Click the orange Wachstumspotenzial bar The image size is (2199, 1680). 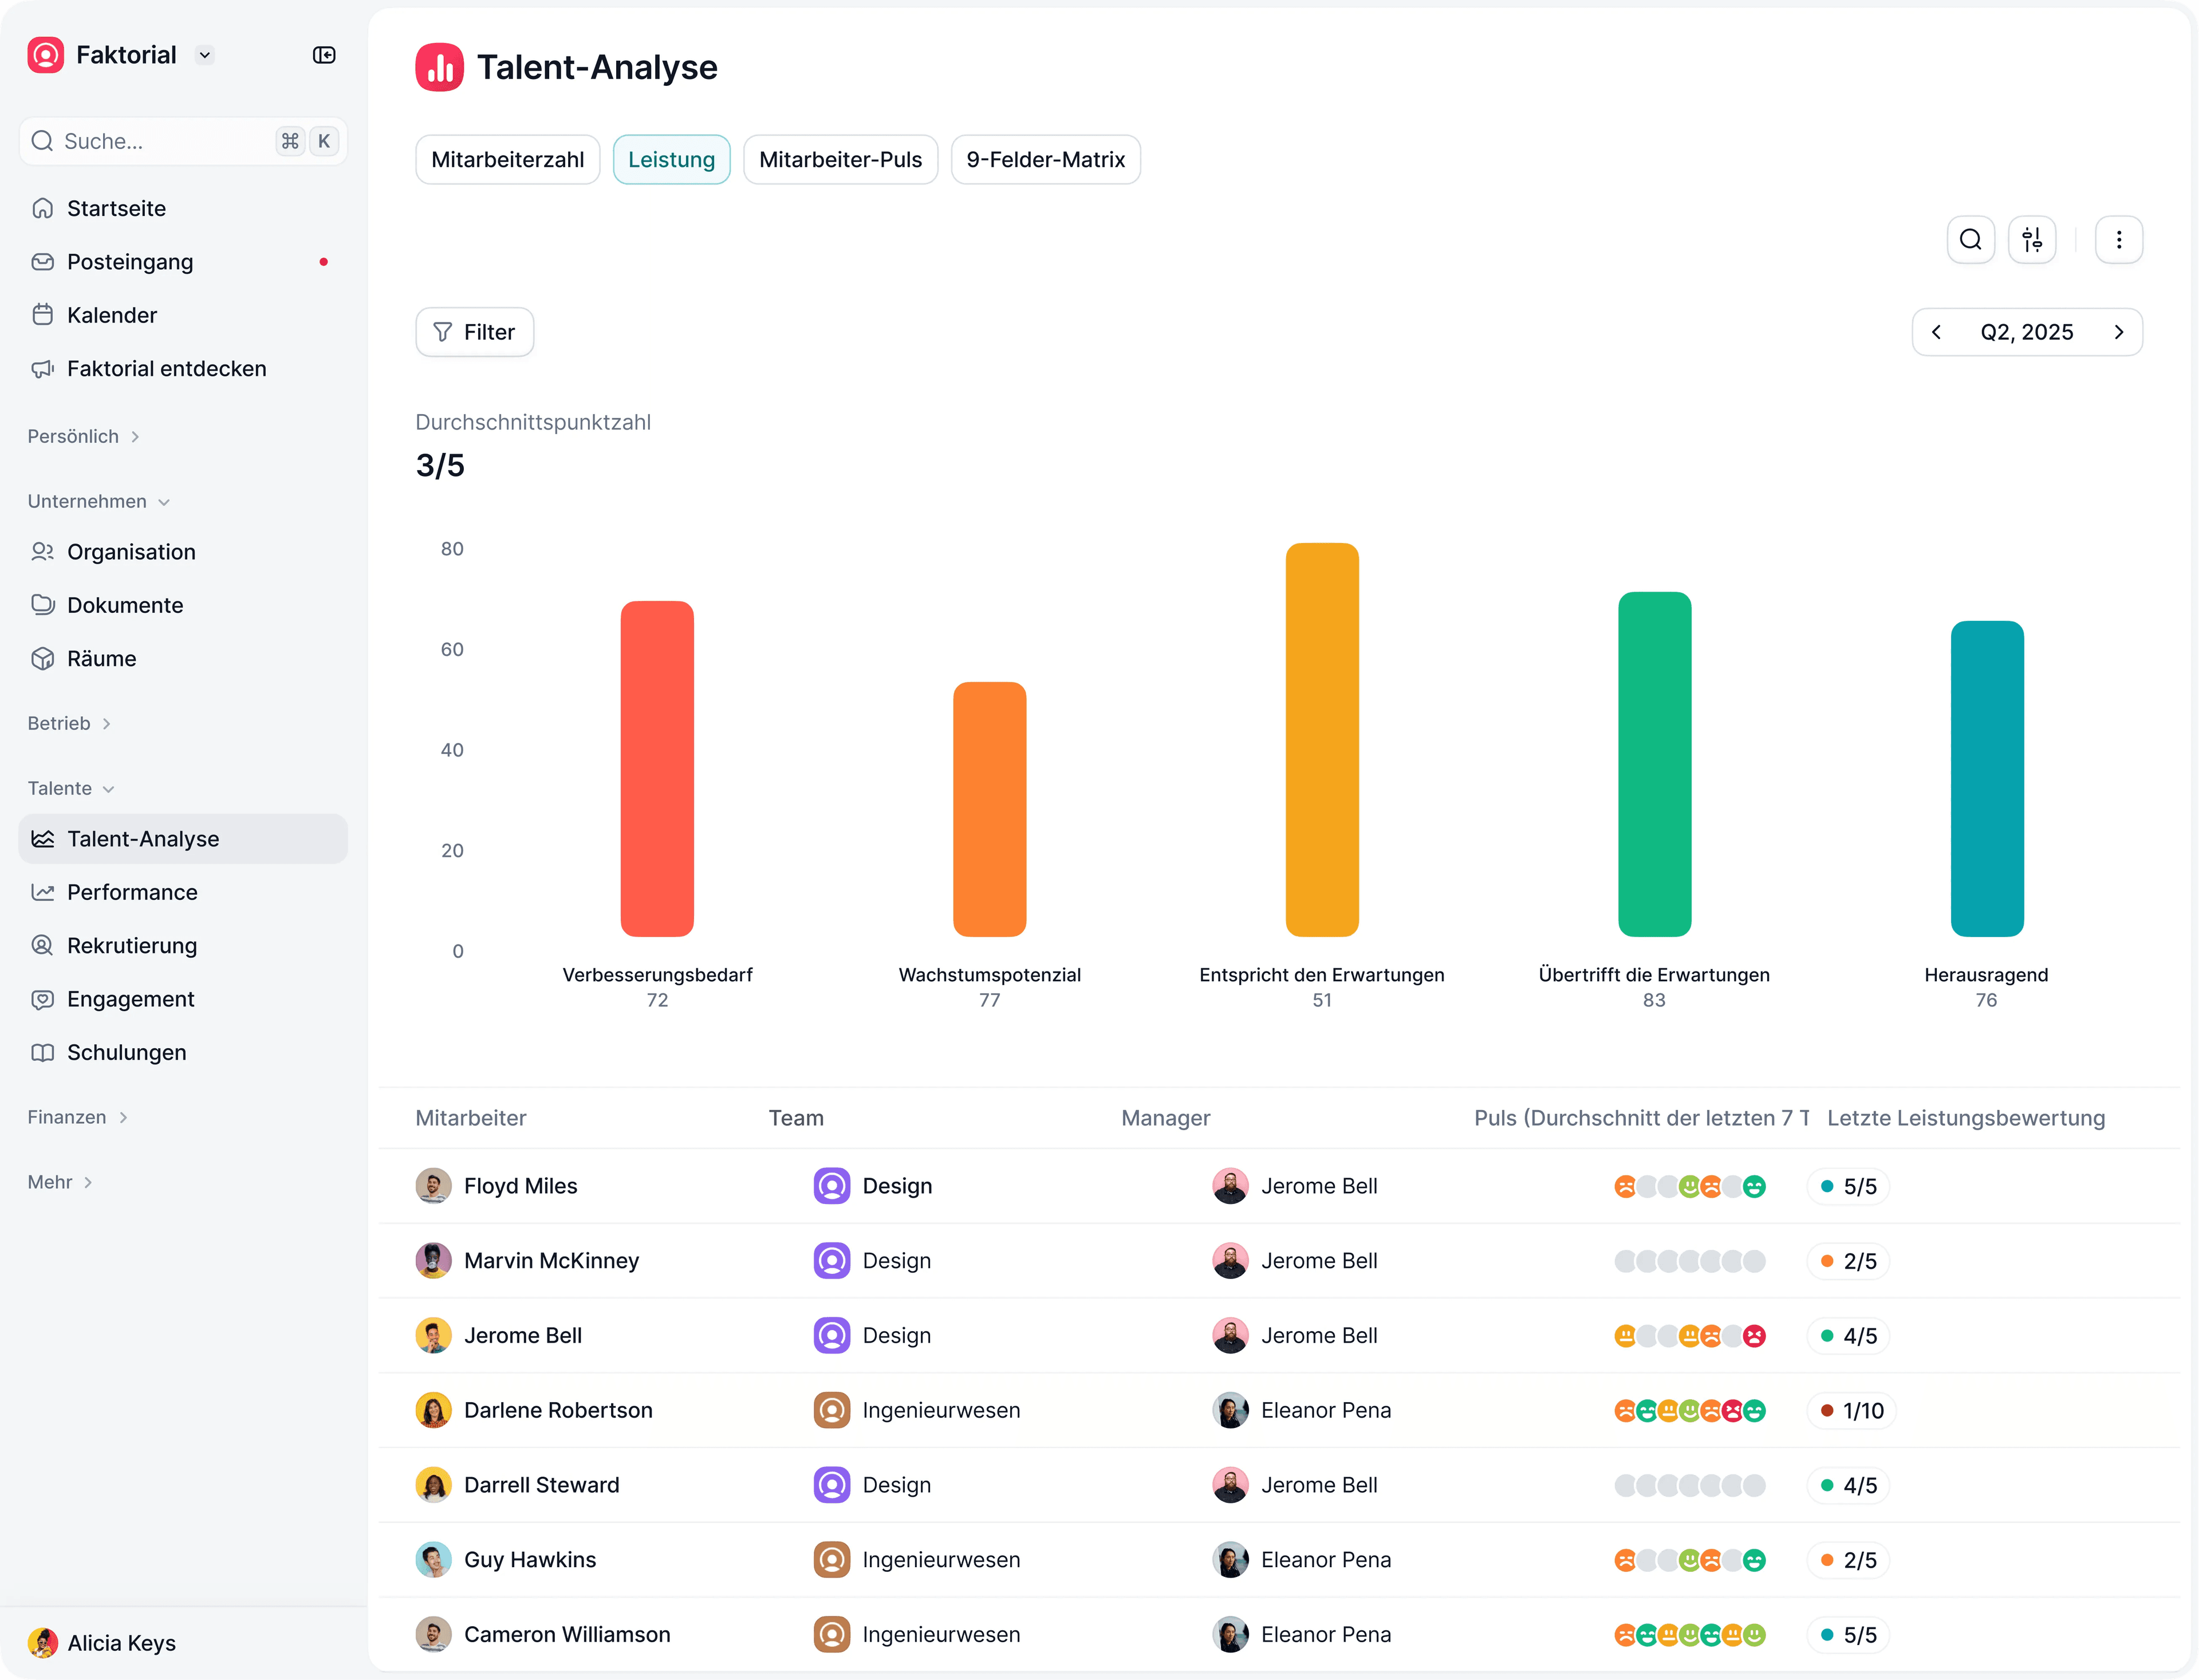[x=990, y=809]
